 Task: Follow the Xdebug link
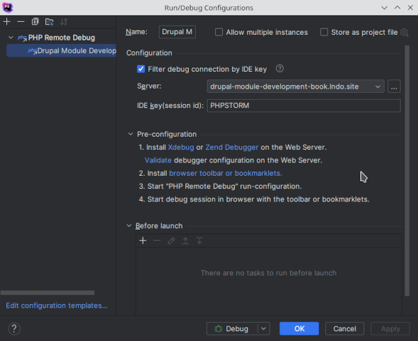tap(180, 147)
